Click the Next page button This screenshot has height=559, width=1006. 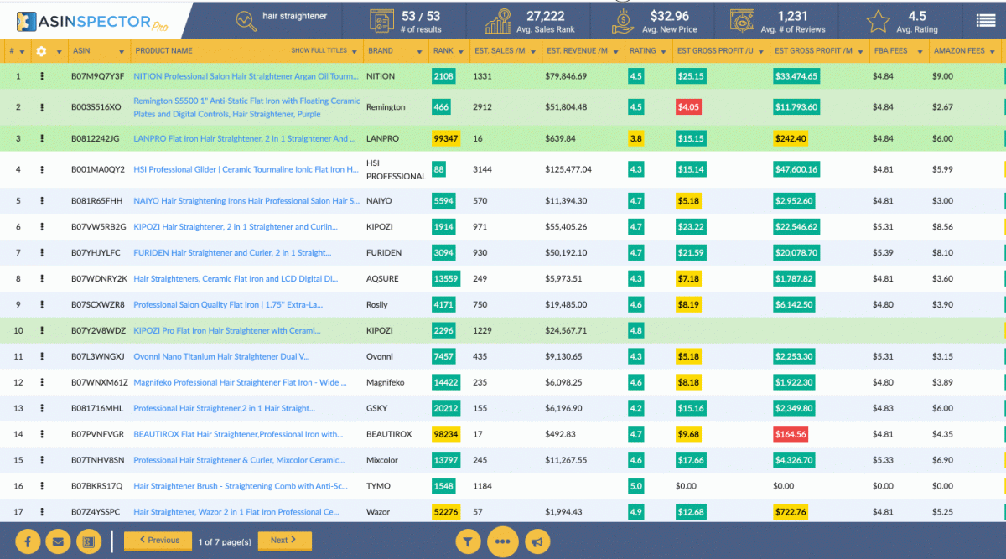(x=284, y=541)
